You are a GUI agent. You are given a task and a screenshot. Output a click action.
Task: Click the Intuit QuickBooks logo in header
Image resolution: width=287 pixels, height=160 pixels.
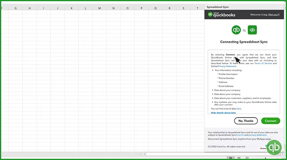pos(222,15)
